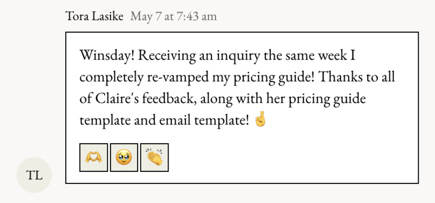Toggle the heart hands reaction

94,157
